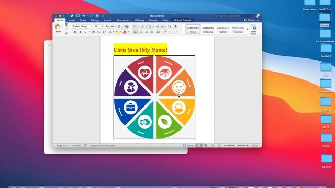Click the Search in Document field
The image size is (335, 188).
point(234,16)
